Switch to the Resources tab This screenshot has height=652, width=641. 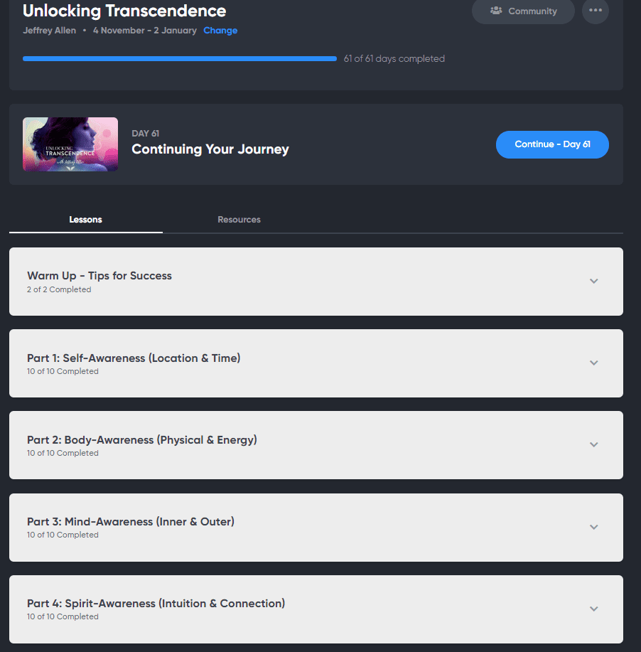pyautogui.click(x=239, y=220)
